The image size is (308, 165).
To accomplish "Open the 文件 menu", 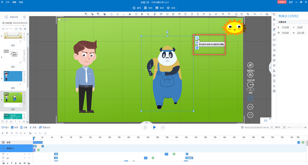I will click(x=7, y=2).
